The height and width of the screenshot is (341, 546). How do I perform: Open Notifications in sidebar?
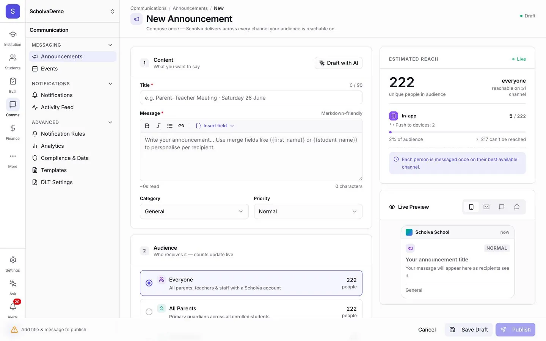point(72,95)
